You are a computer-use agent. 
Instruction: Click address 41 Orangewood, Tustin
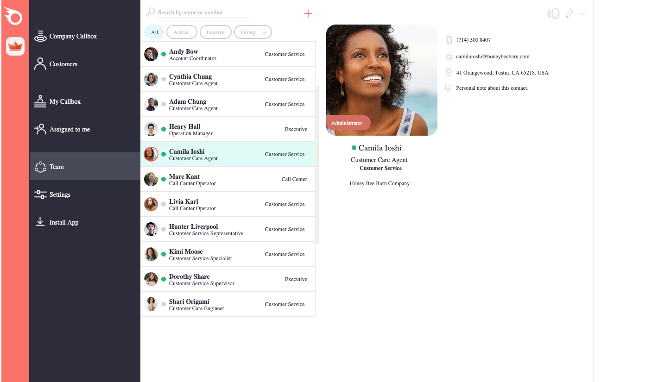[x=502, y=73]
